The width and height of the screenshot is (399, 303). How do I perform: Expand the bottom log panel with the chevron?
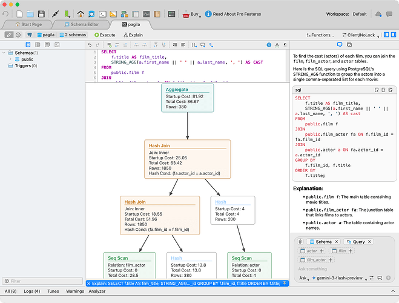[x=393, y=291]
